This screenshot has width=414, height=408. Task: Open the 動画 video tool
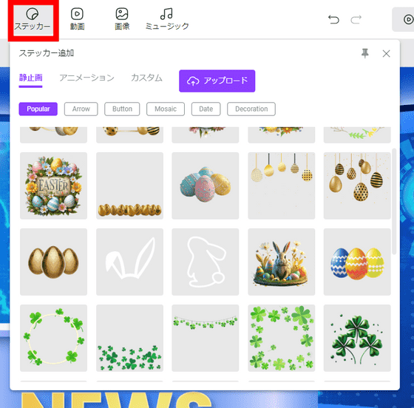[77, 19]
